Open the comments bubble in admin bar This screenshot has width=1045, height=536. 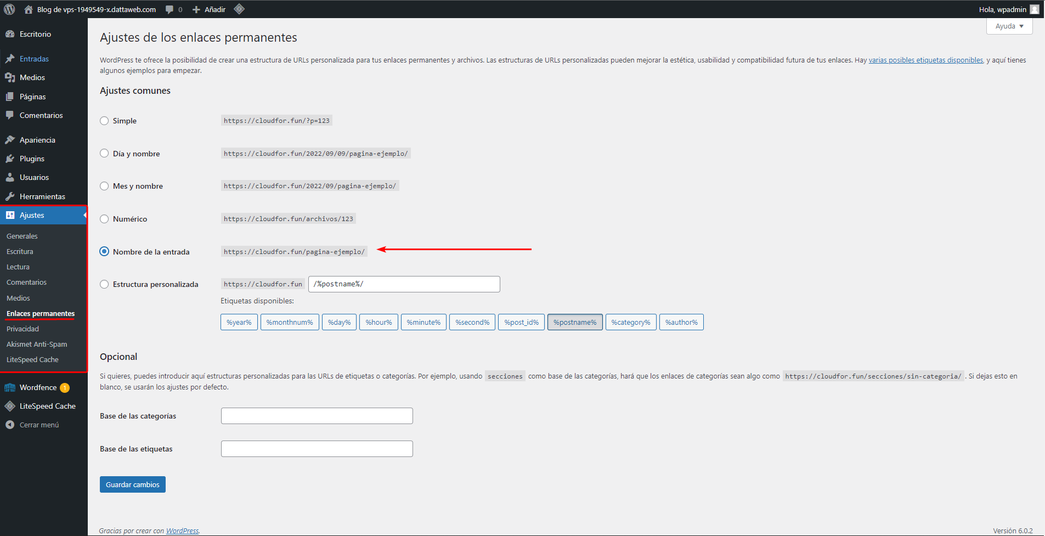point(170,9)
